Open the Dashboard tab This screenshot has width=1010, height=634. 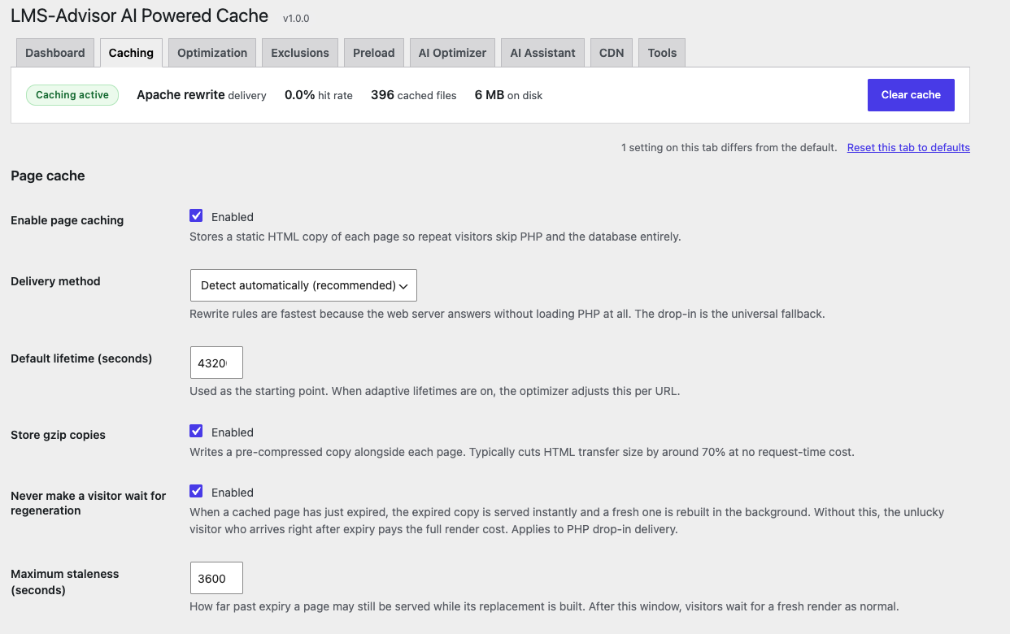pos(55,53)
